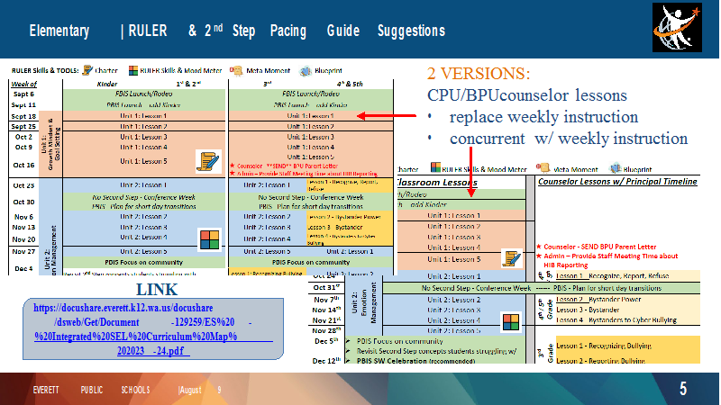Click the 'Classroom Lessons' heading in right chart
721x405 pixels.
click(436, 183)
